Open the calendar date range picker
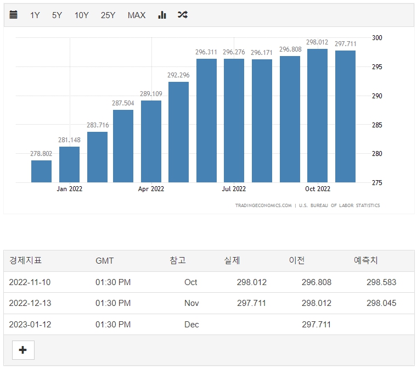The height and width of the screenshot is (368, 417). [x=13, y=15]
